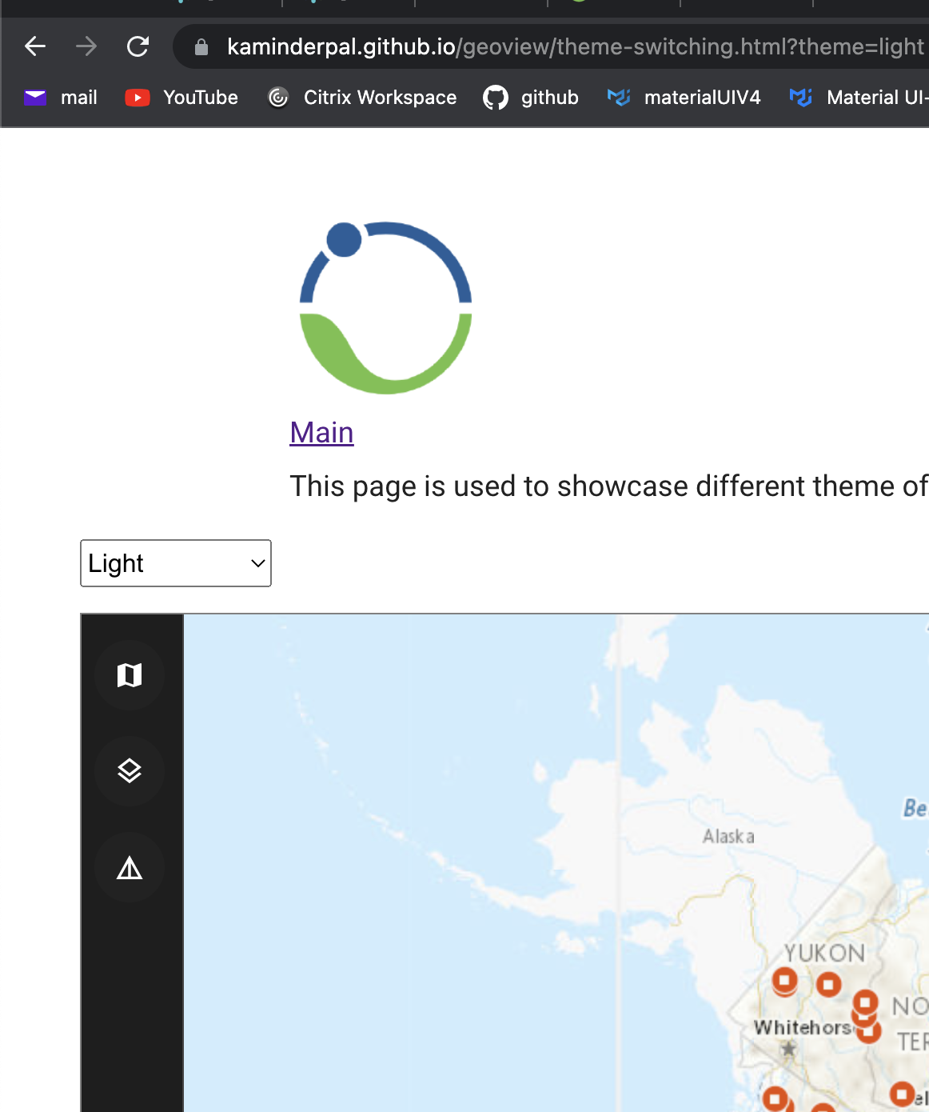Click the padlock site security icon

[x=202, y=46]
